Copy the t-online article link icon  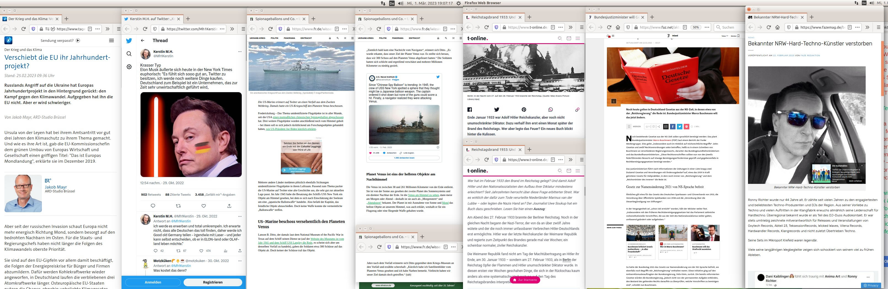point(577,110)
